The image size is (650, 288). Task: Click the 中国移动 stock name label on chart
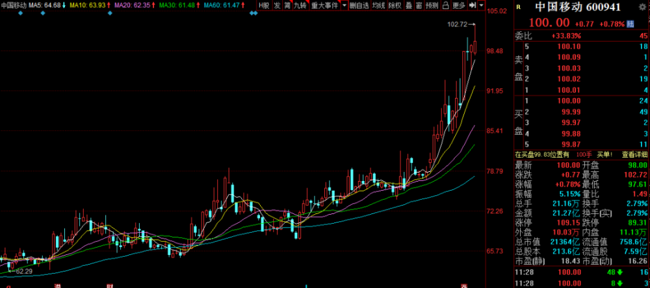coord(13,5)
